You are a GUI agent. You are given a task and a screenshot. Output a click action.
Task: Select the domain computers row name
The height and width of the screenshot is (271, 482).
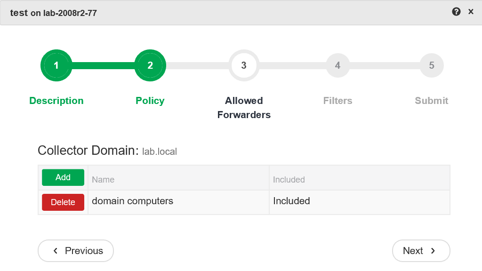pyautogui.click(x=132, y=201)
